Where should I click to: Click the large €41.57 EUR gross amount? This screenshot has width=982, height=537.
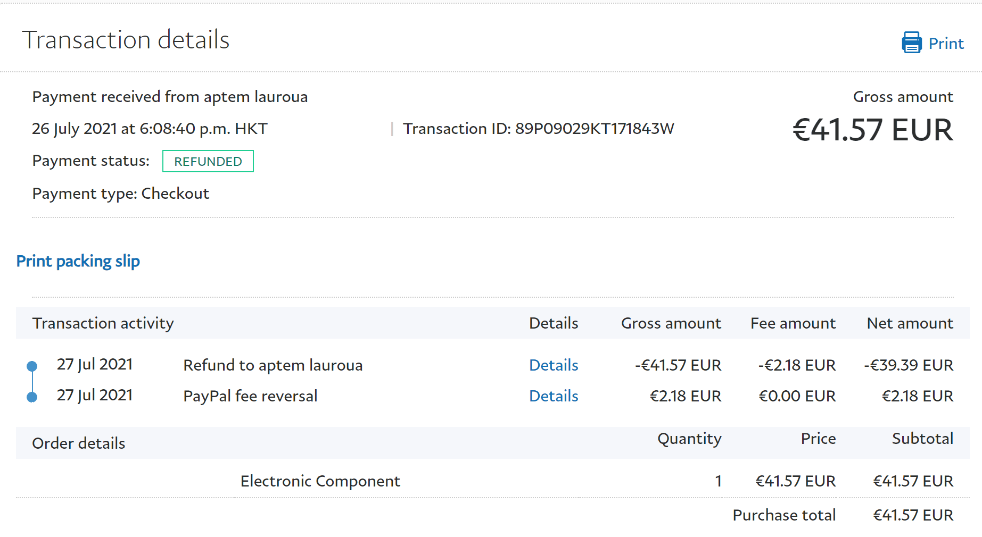click(872, 130)
